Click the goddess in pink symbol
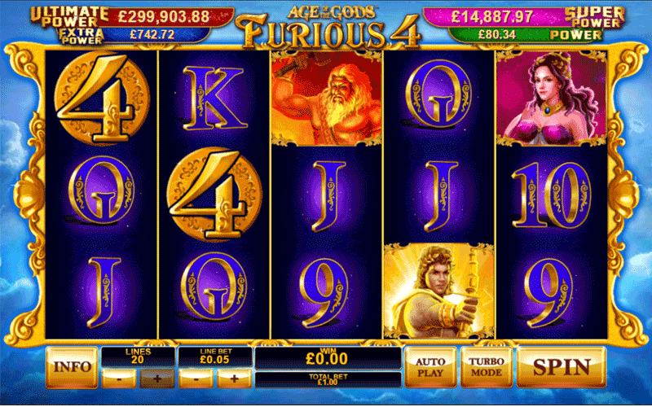 (x=551, y=98)
